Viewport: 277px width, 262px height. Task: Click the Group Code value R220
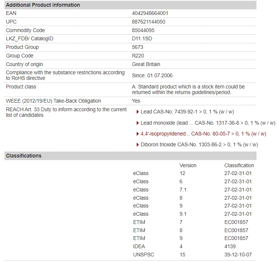pyautogui.click(x=138, y=56)
